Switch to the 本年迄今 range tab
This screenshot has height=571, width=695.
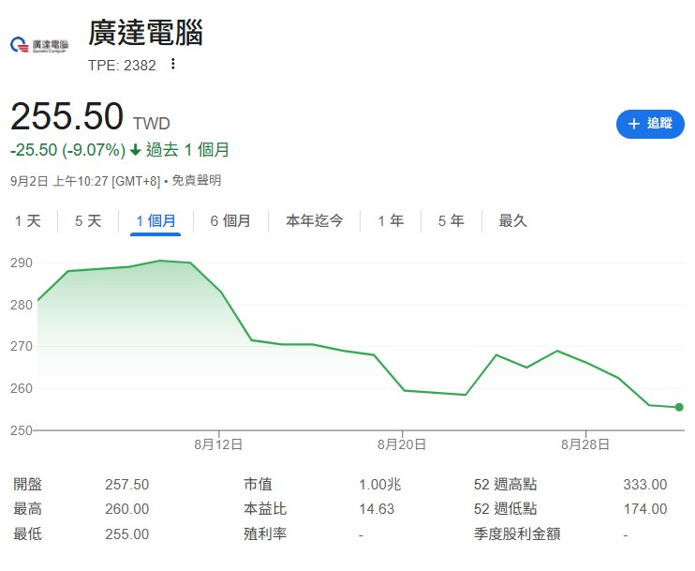click(x=315, y=220)
